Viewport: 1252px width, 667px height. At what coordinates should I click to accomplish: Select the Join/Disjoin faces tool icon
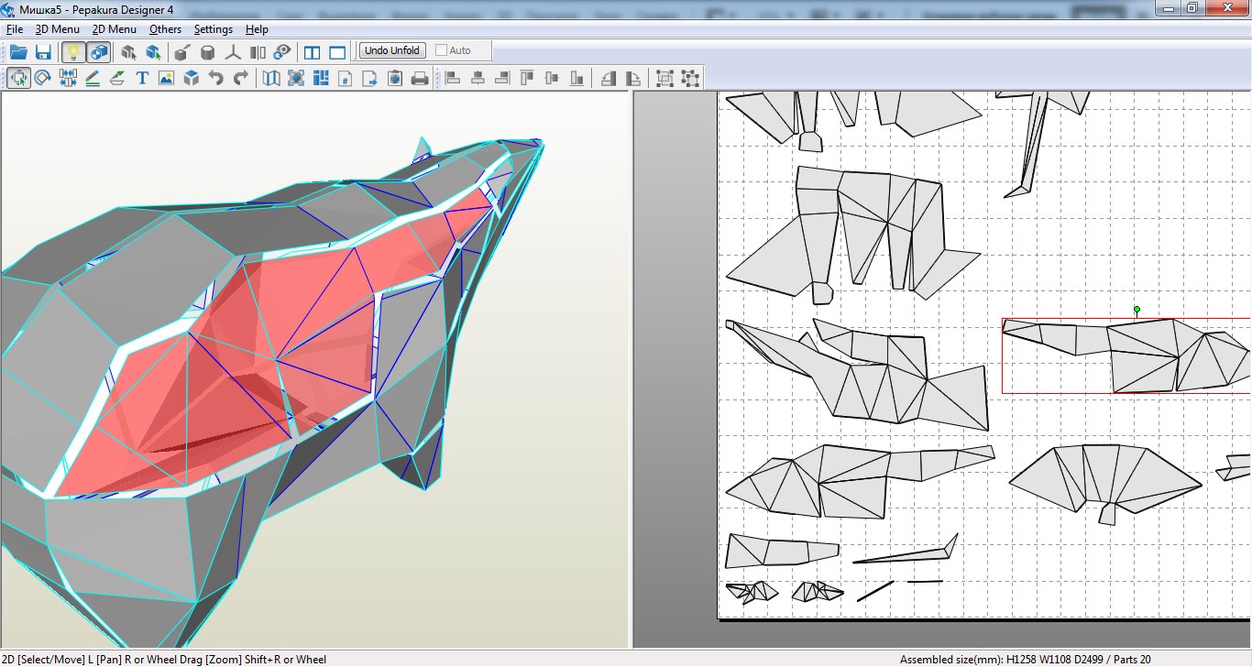coord(67,78)
